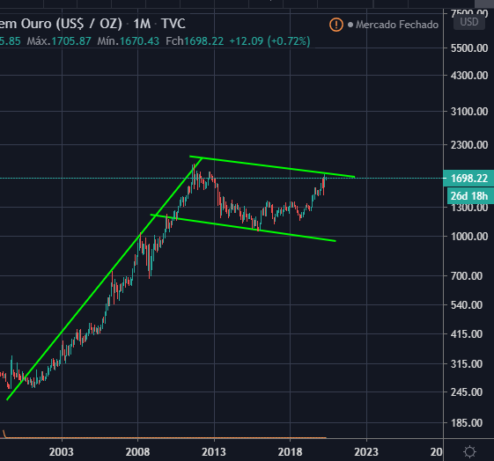This screenshot has height=461, width=494.
Task: Click the 245.00 price axis label
Action: (467, 392)
